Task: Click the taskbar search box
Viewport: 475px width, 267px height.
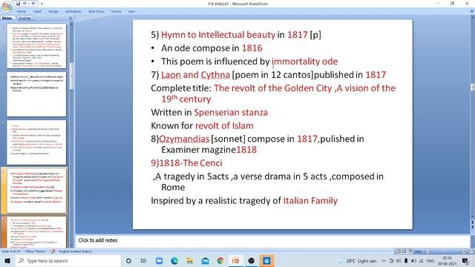Action: pyautogui.click(x=68, y=261)
